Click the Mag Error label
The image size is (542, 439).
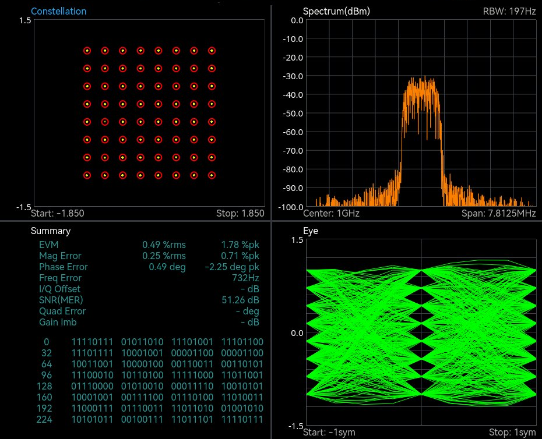coord(60,256)
